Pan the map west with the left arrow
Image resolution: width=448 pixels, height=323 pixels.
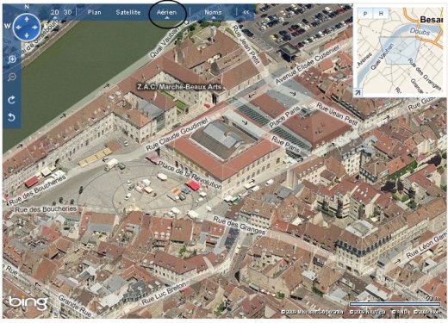[x=18, y=28]
